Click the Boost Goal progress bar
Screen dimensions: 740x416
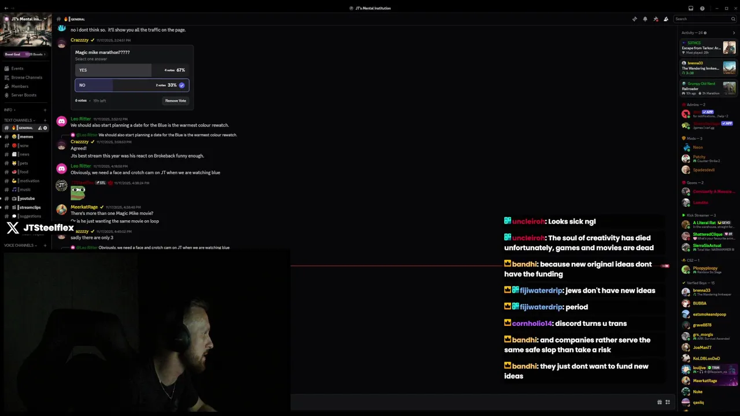tap(25, 54)
